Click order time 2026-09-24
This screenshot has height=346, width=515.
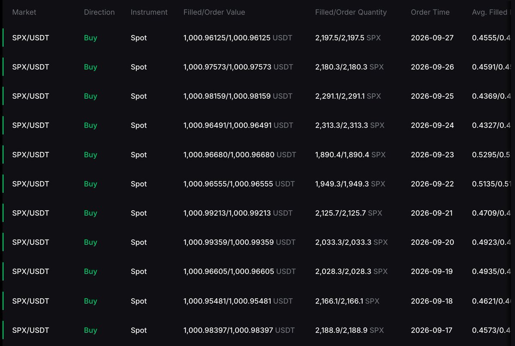click(432, 125)
